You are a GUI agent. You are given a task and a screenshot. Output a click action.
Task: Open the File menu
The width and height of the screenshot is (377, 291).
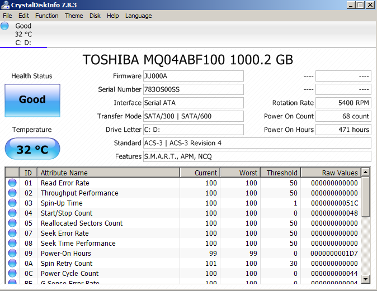(7, 16)
